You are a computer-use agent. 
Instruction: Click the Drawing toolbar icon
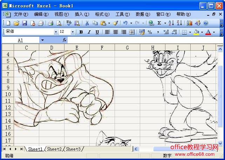pos(198,23)
